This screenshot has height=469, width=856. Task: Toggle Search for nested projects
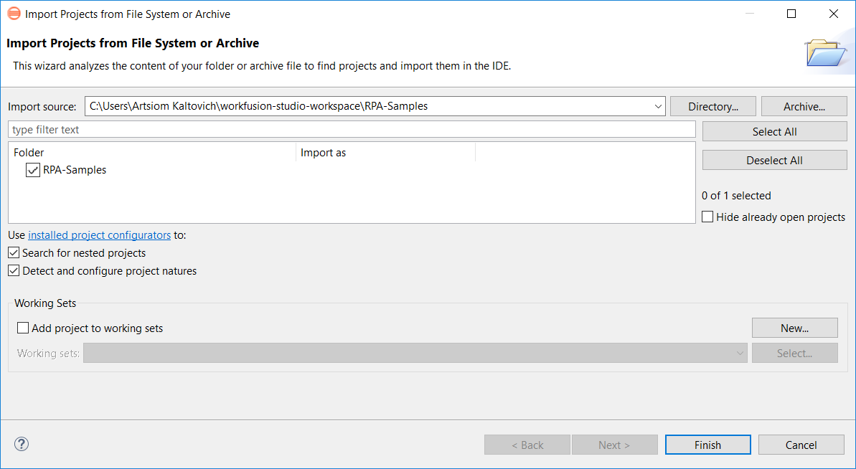pyautogui.click(x=14, y=253)
